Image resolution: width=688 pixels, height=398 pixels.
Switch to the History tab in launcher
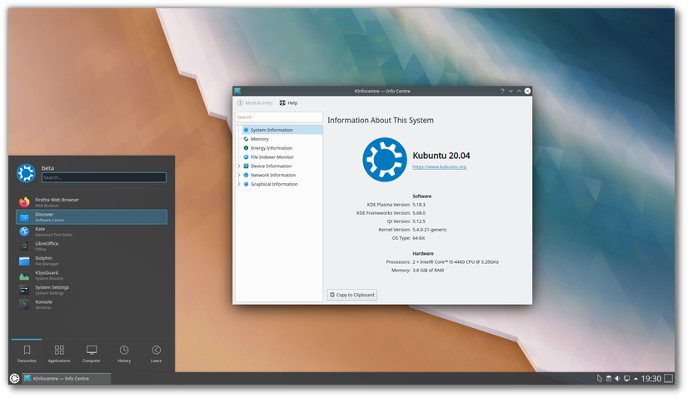click(x=123, y=354)
